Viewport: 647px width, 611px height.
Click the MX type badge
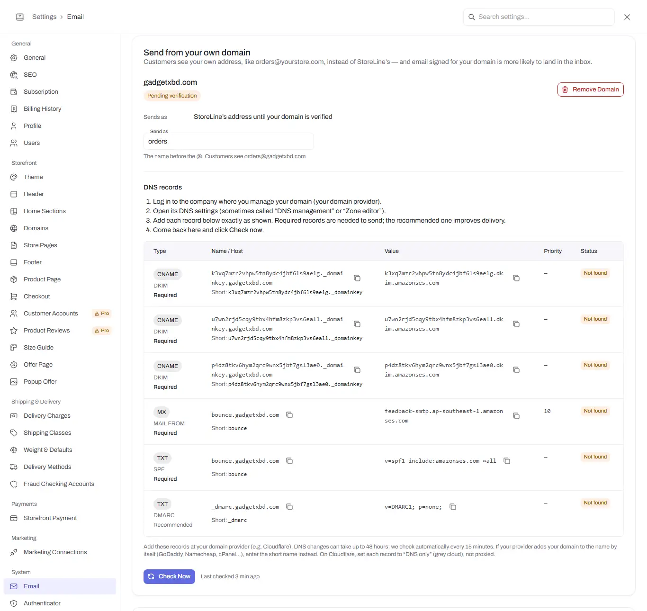point(162,412)
